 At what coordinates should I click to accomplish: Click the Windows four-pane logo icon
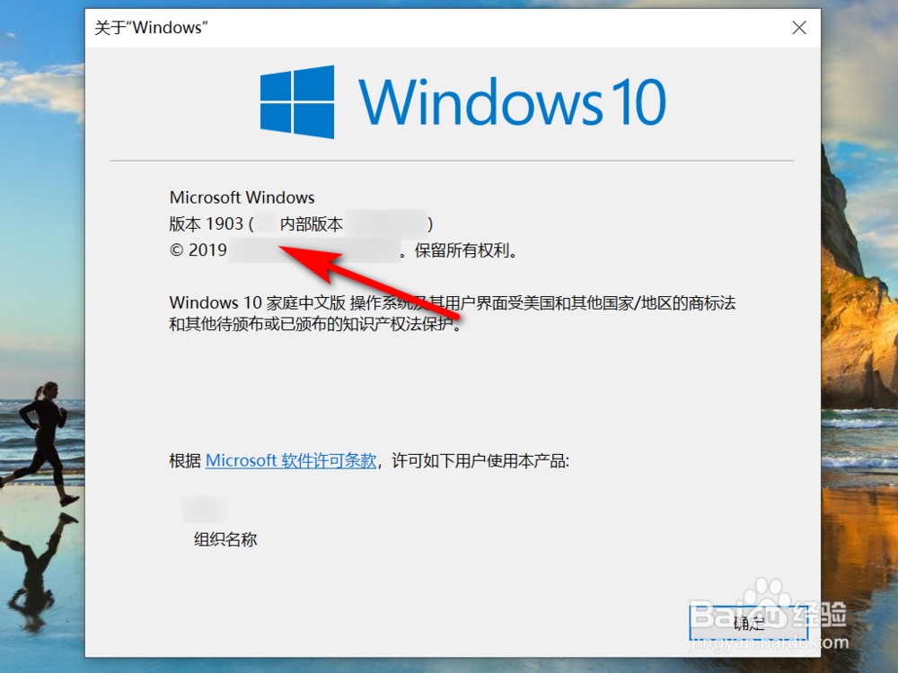tap(296, 102)
